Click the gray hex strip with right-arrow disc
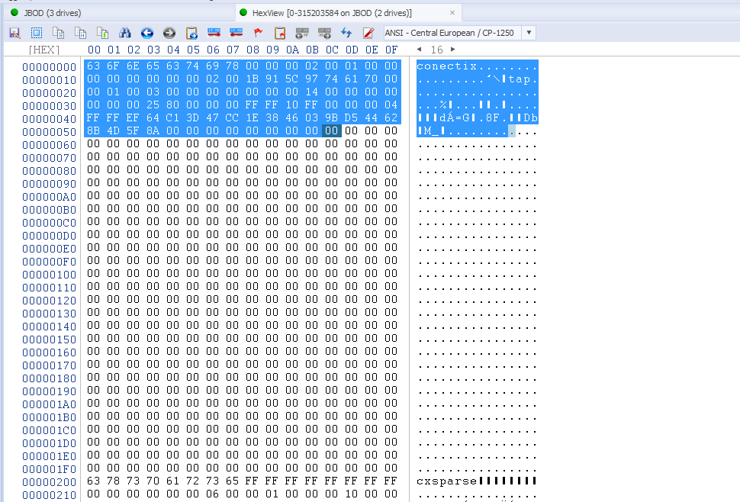Screen dimensions: 740x502 (x=324, y=33)
